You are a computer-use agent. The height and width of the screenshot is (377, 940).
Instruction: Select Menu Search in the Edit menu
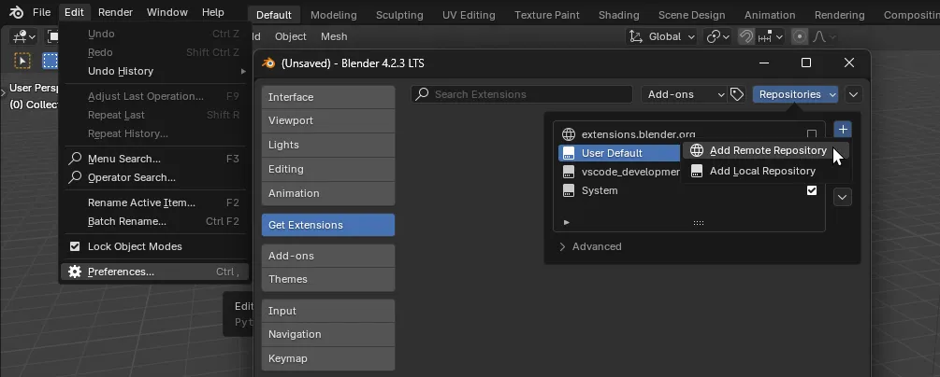[155, 160]
